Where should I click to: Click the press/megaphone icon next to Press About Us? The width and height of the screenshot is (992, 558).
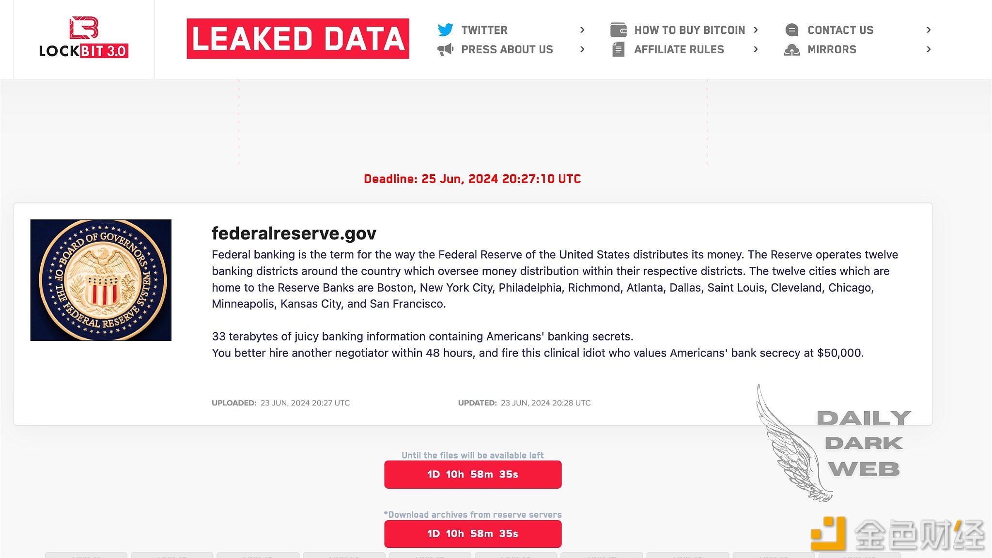446,49
